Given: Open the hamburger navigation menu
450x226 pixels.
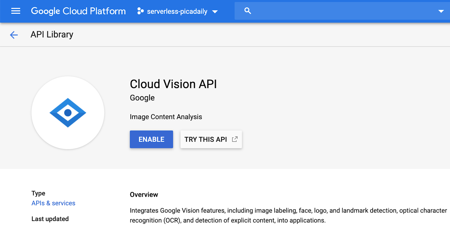Looking at the screenshot, I should pos(15,11).
